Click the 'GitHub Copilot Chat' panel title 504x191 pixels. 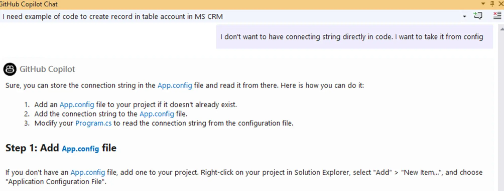pyautogui.click(x=28, y=4)
